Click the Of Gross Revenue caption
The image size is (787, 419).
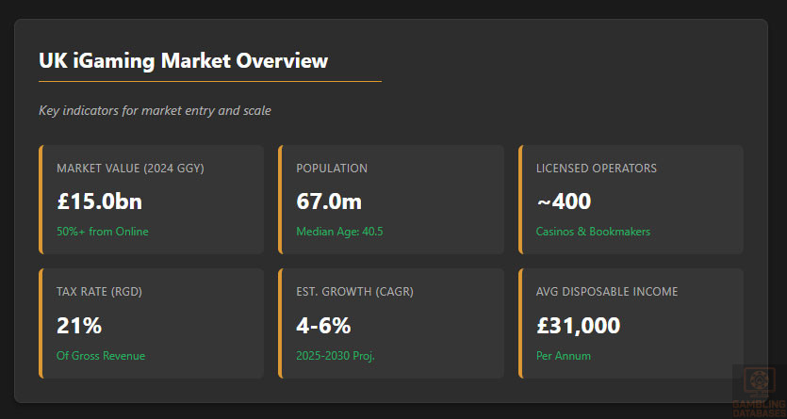(x=101, y=356)
